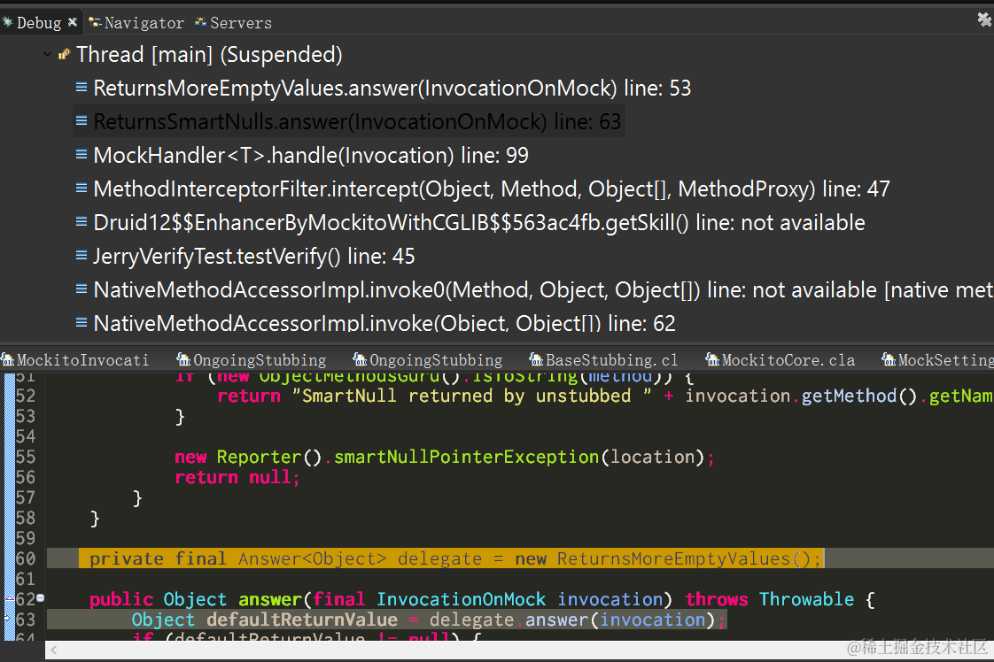Click line number 60 in the gutter
Screen dimensions: 994x662
pos(26,558)
